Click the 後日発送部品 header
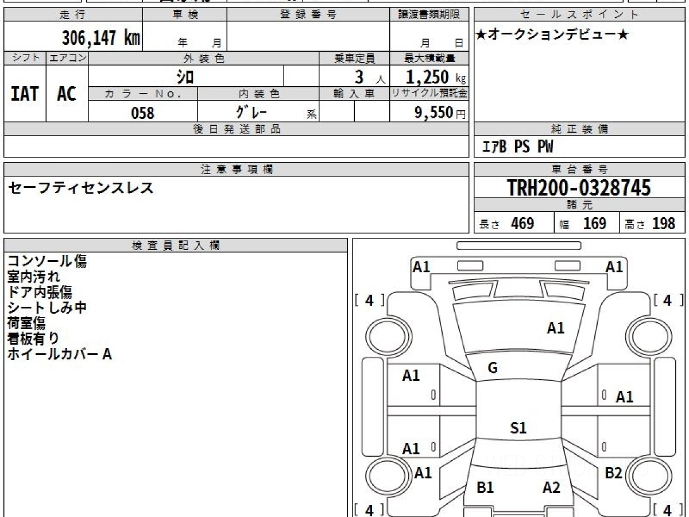 tap(236, 129)
